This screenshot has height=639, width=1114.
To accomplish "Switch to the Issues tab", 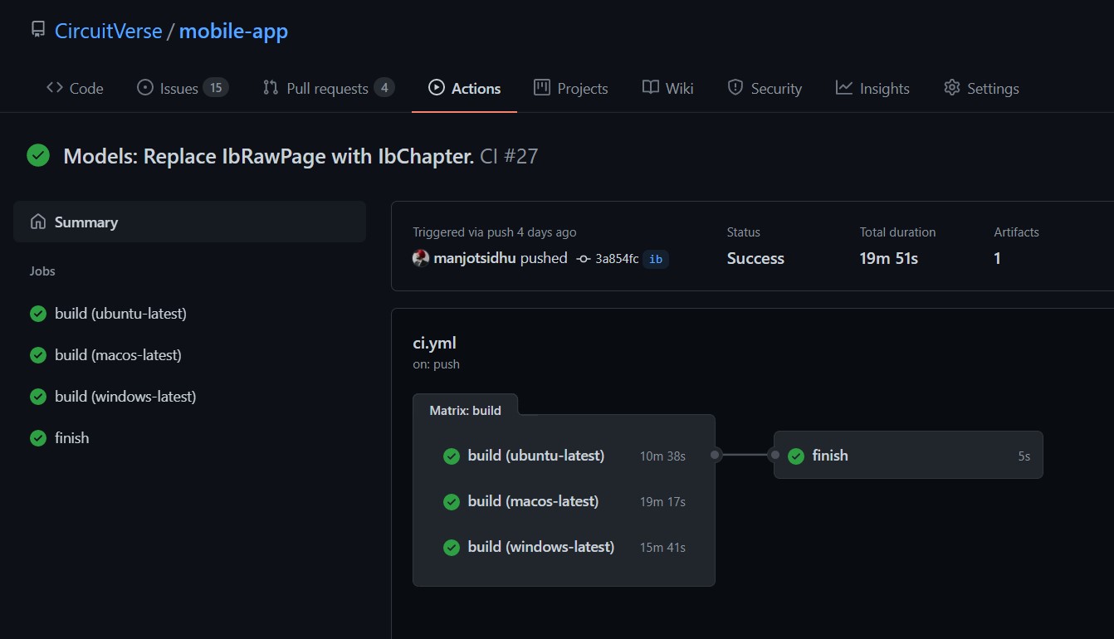I will (182, 88).
